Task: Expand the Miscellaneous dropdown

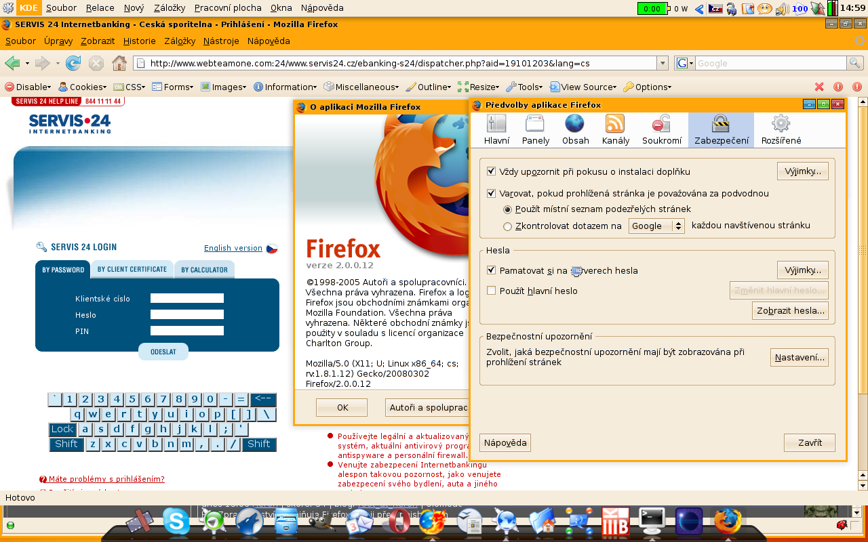Action: pyautogui.click(x=362, y=87)
